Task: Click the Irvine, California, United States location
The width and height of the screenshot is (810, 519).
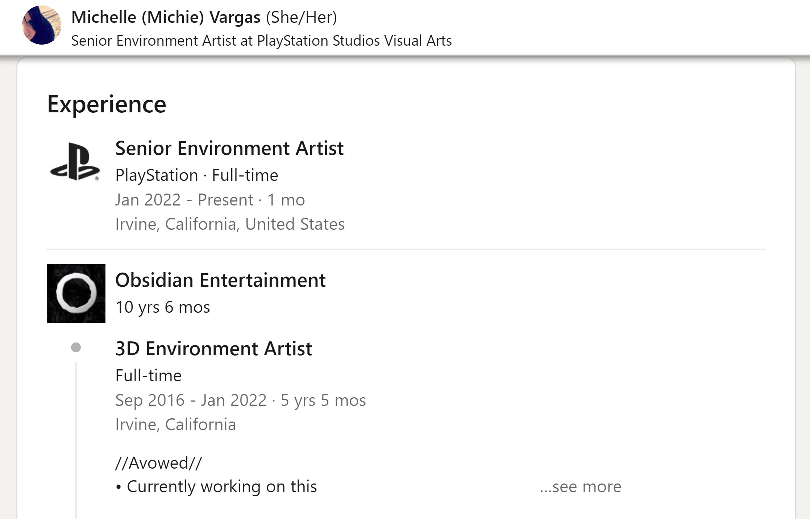Action: [x=230, y=224]
